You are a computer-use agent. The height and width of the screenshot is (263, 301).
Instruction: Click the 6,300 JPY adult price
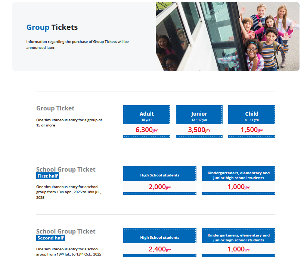coord(147,130)
